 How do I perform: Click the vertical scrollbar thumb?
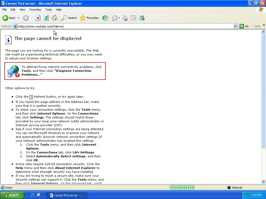[263, 91]
